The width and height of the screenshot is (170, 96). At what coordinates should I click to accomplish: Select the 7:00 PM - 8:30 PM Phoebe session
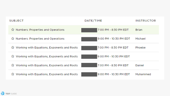(113, 47)
